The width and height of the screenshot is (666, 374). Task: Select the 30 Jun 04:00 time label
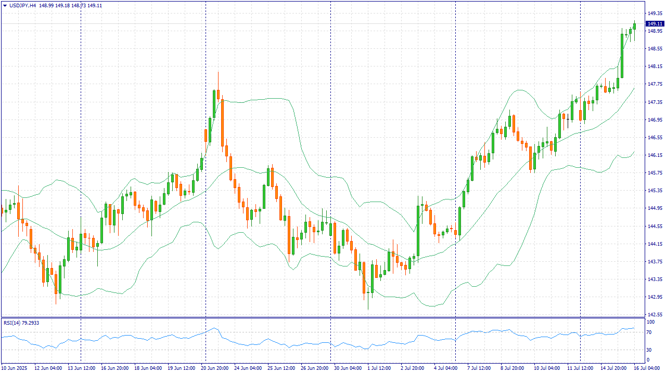pos(348,368)
